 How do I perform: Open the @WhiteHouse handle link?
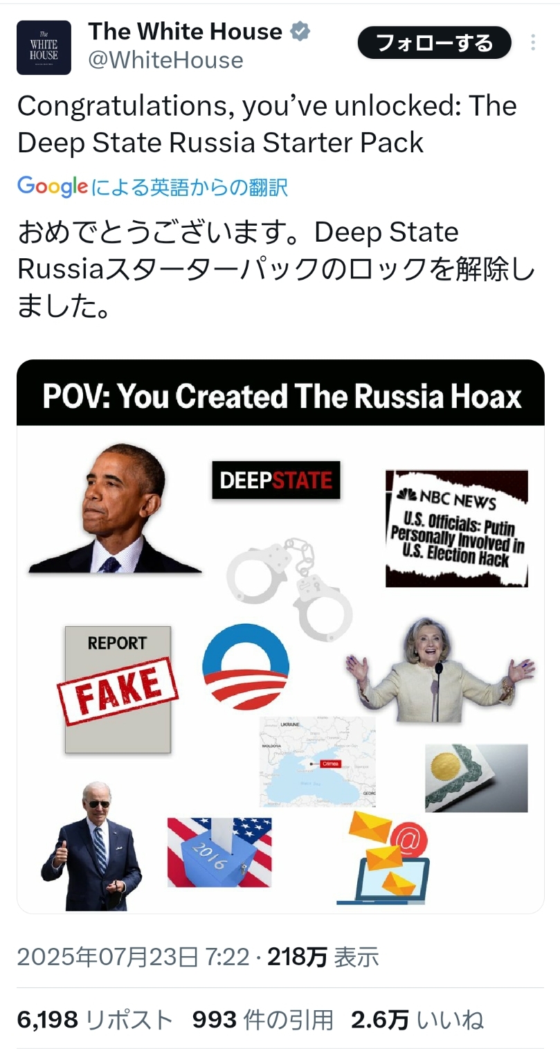point(165,60)
